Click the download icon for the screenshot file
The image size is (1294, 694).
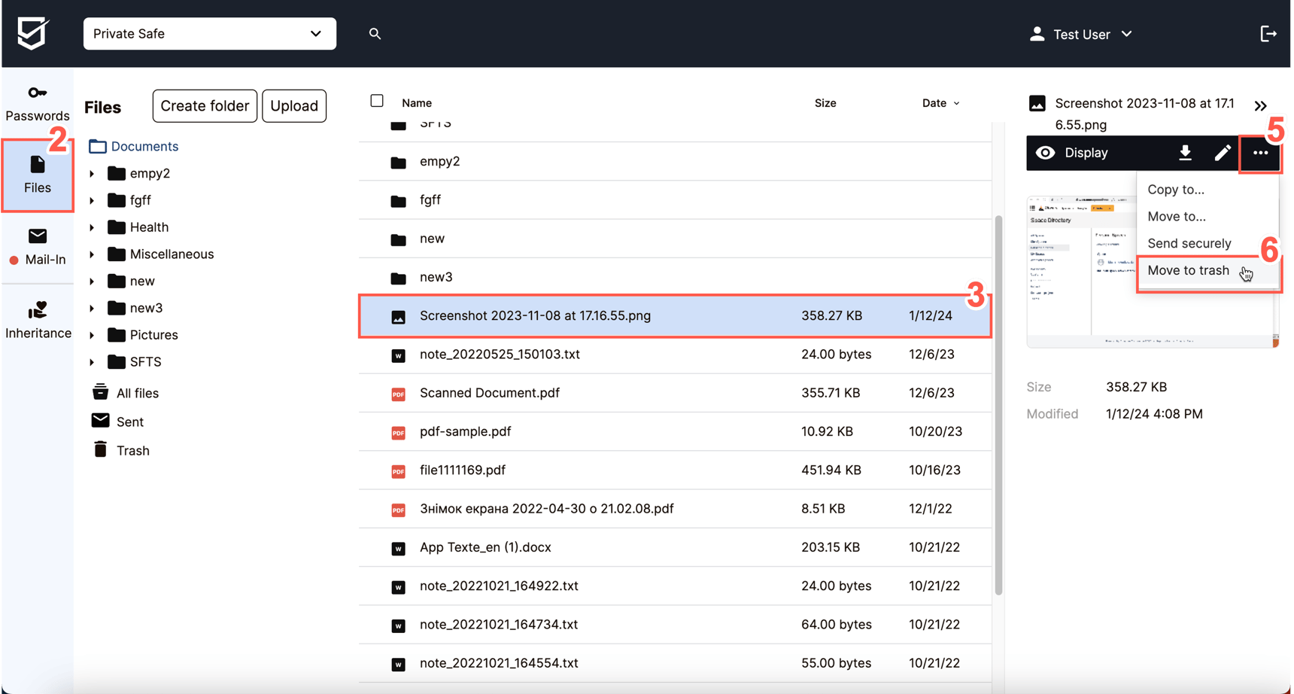click(1186, 153)
